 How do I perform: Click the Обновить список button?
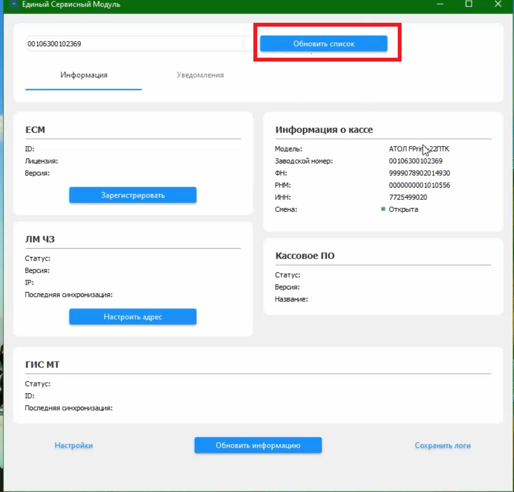324,44
